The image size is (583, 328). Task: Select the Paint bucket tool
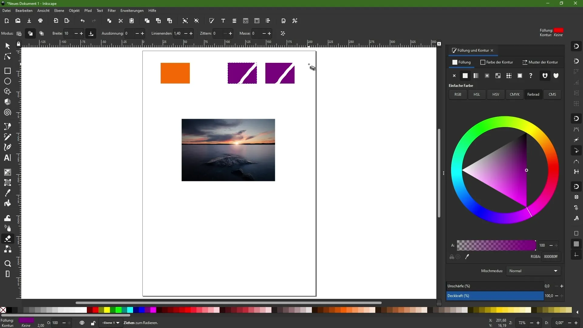point(8,203)
